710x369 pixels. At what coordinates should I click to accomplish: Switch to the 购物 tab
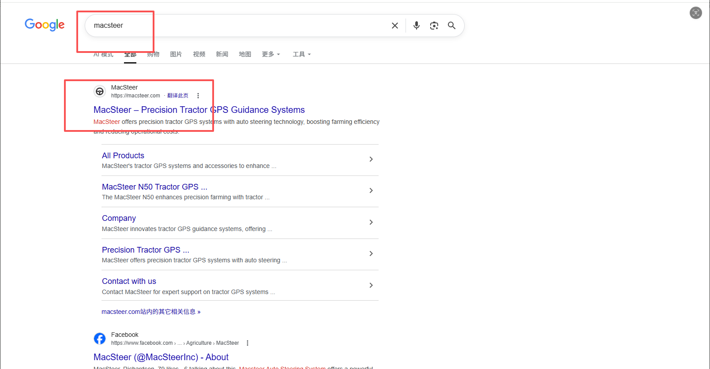153,54
